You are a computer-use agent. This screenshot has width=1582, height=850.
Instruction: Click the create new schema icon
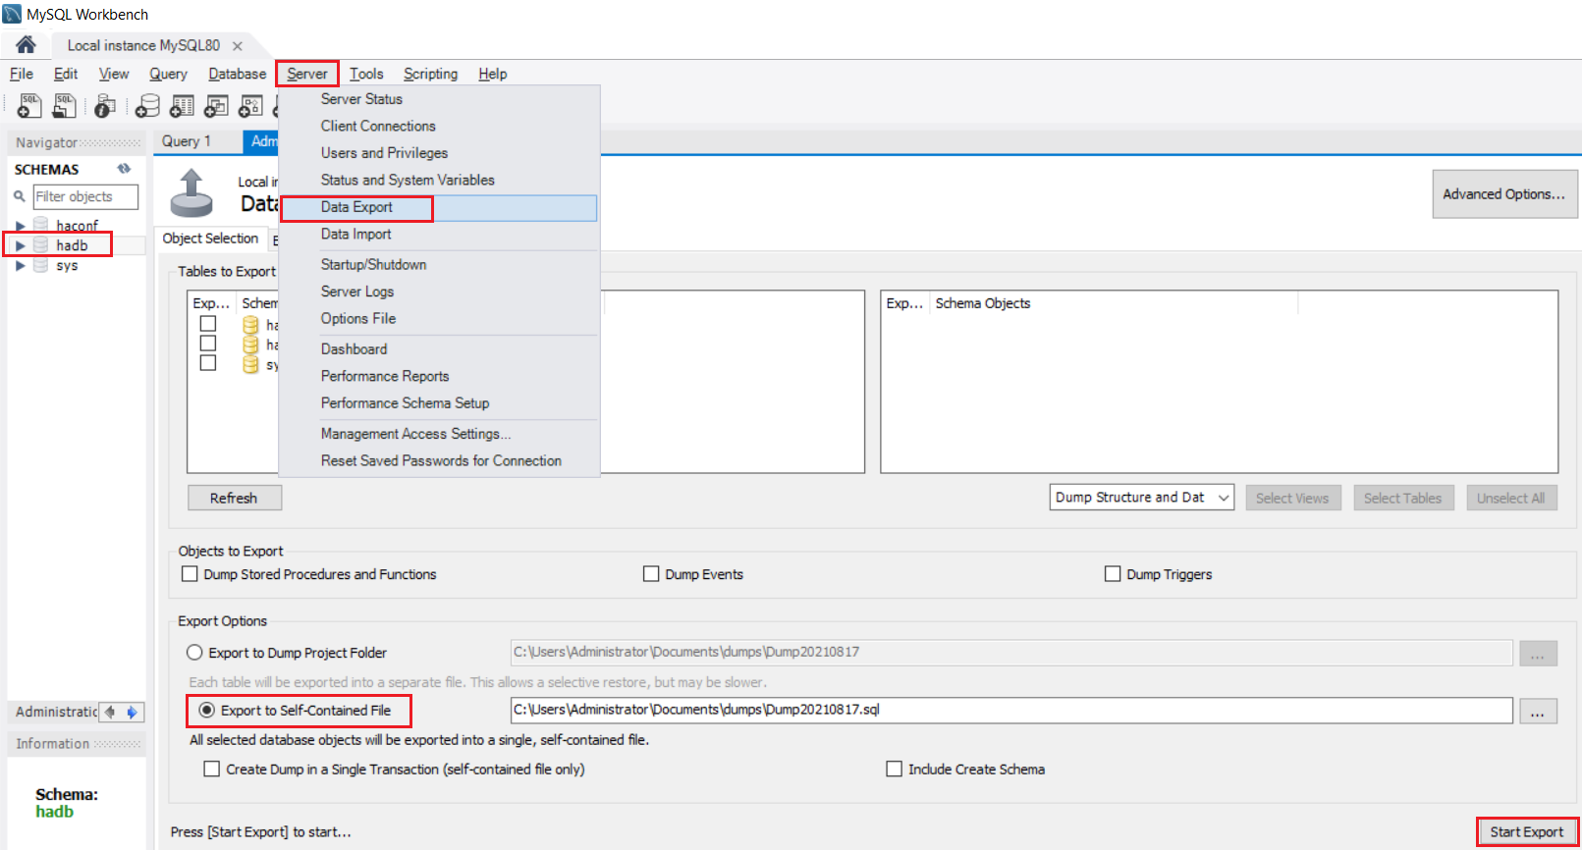point(147,105)
